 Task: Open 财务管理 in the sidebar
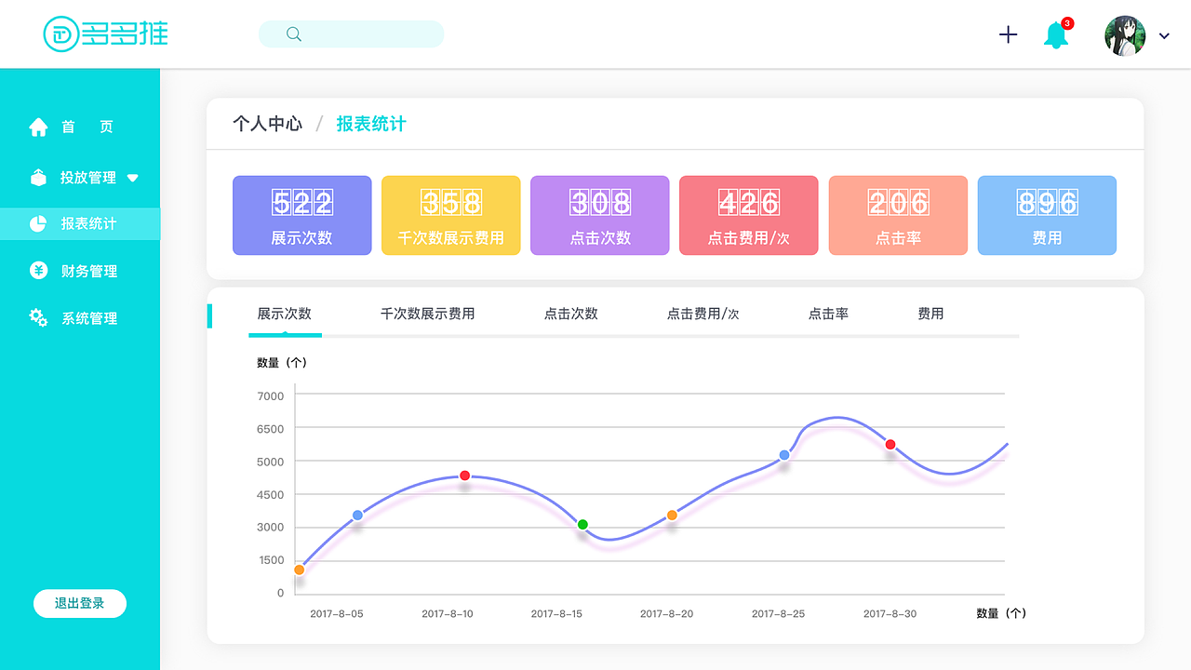pos(89,271)
